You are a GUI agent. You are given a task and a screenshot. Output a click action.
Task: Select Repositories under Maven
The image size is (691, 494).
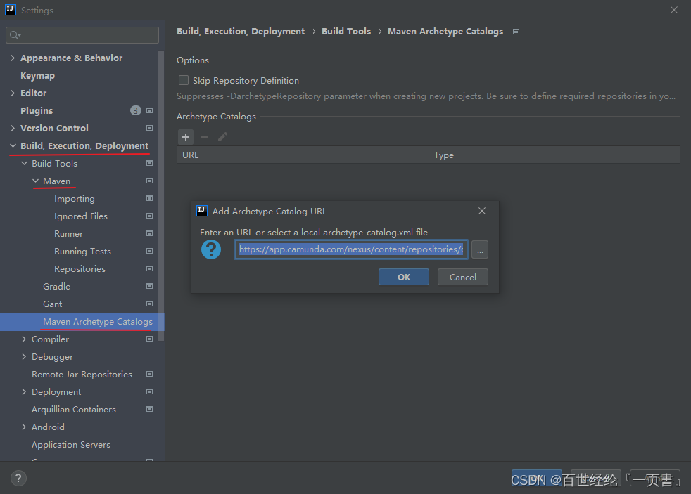click(x=80, y=269)
